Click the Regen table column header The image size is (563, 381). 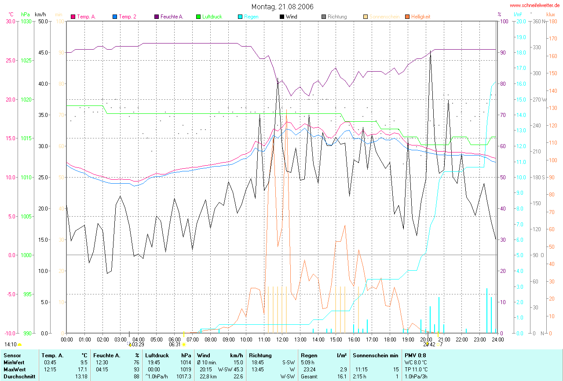click(309, 355)
